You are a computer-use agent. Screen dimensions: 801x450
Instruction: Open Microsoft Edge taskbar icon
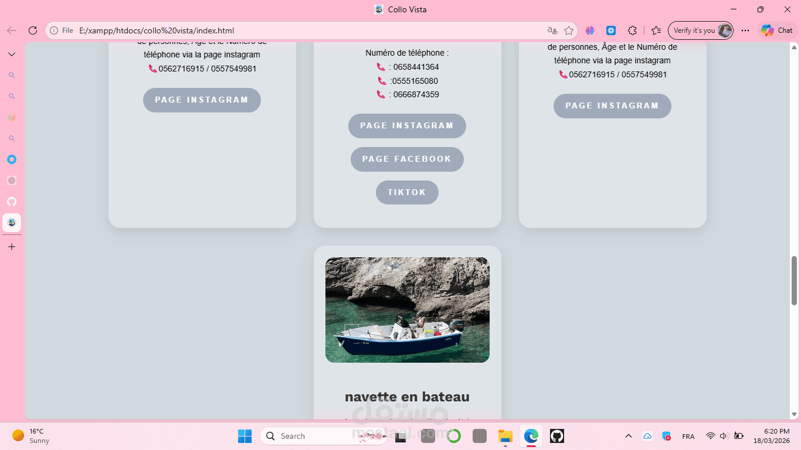coord(531,436)
